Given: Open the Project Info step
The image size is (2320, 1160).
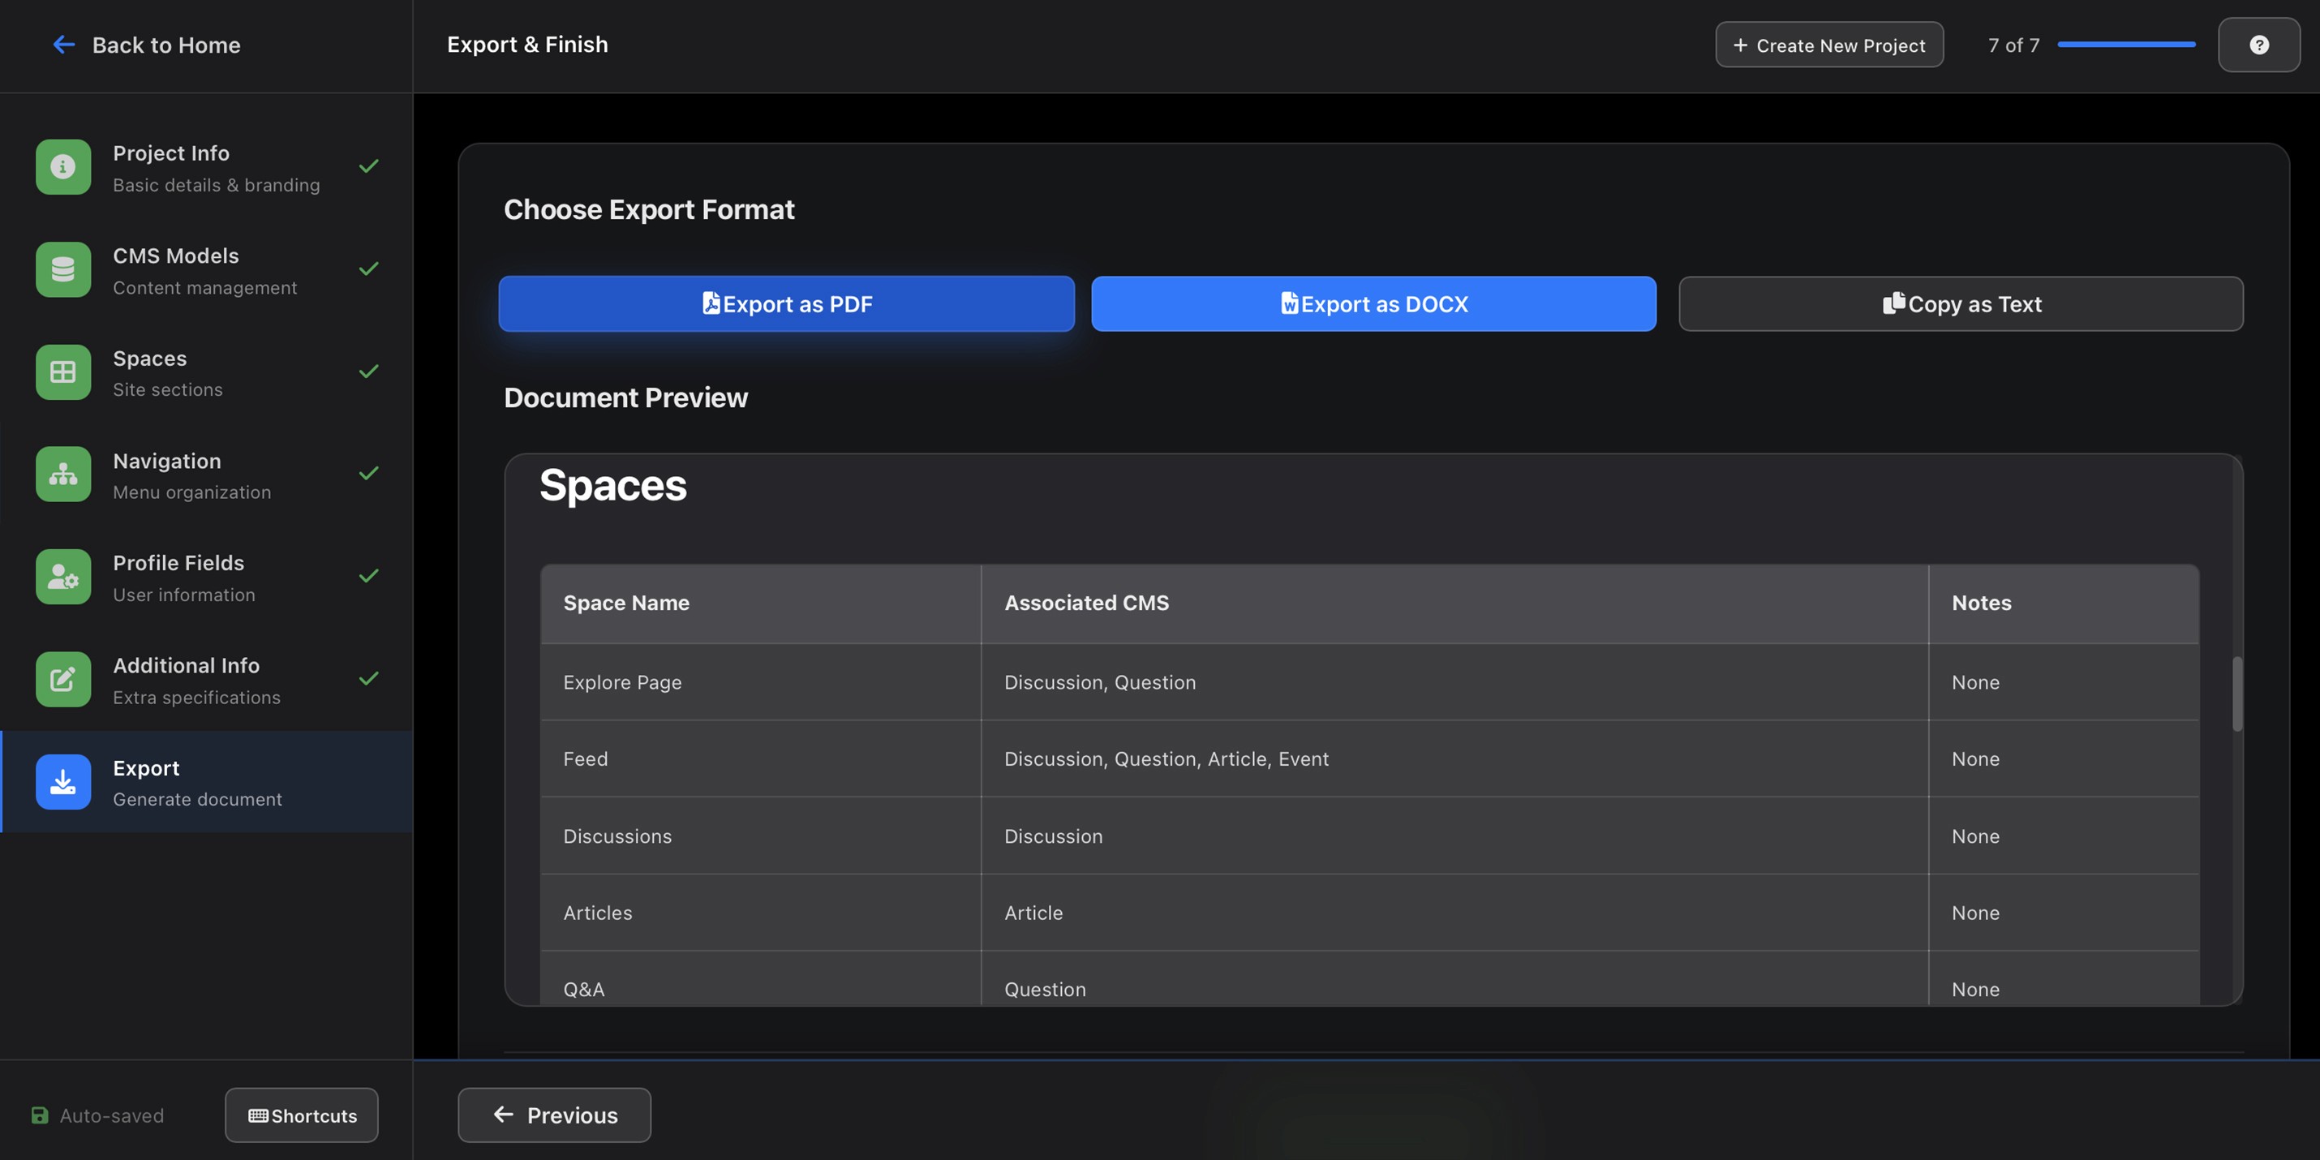Looking at the screenshot, I should tap(207, 166).
